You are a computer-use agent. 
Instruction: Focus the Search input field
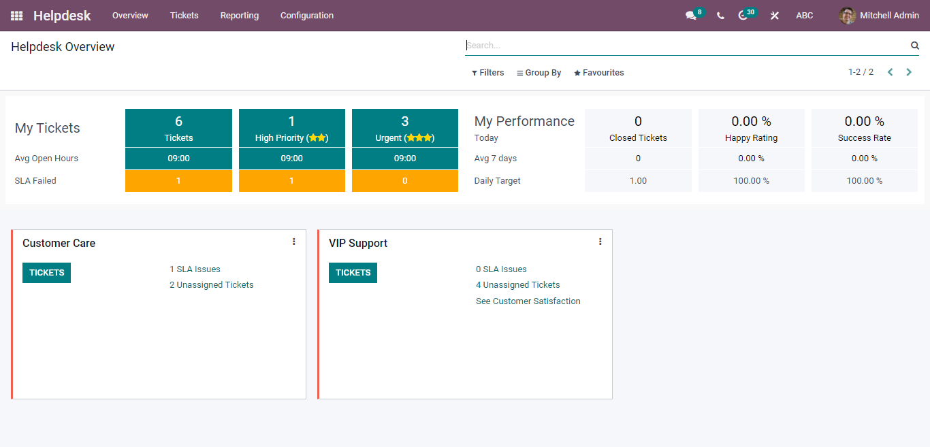(x=686, y=46)
